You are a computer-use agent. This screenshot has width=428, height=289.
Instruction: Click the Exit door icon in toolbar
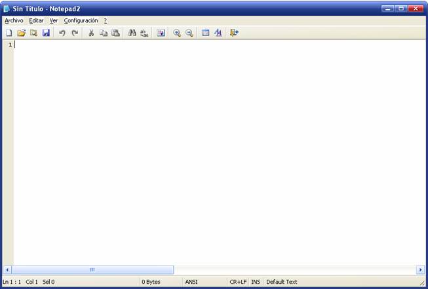[x=234, y=33]
